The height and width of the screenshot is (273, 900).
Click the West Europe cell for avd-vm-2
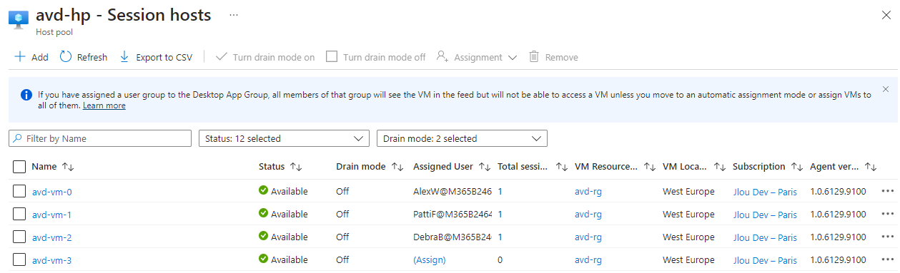pyautogui.click(x=688, y=237)
